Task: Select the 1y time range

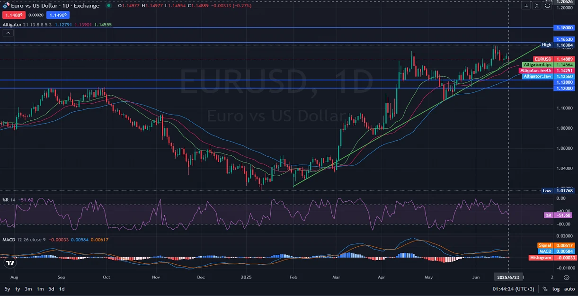Action: [x=18, y=289]
